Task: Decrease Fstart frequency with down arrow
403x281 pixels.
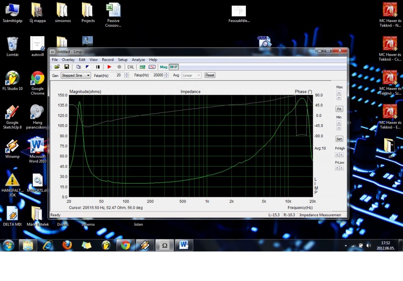Action: [126, 77]
